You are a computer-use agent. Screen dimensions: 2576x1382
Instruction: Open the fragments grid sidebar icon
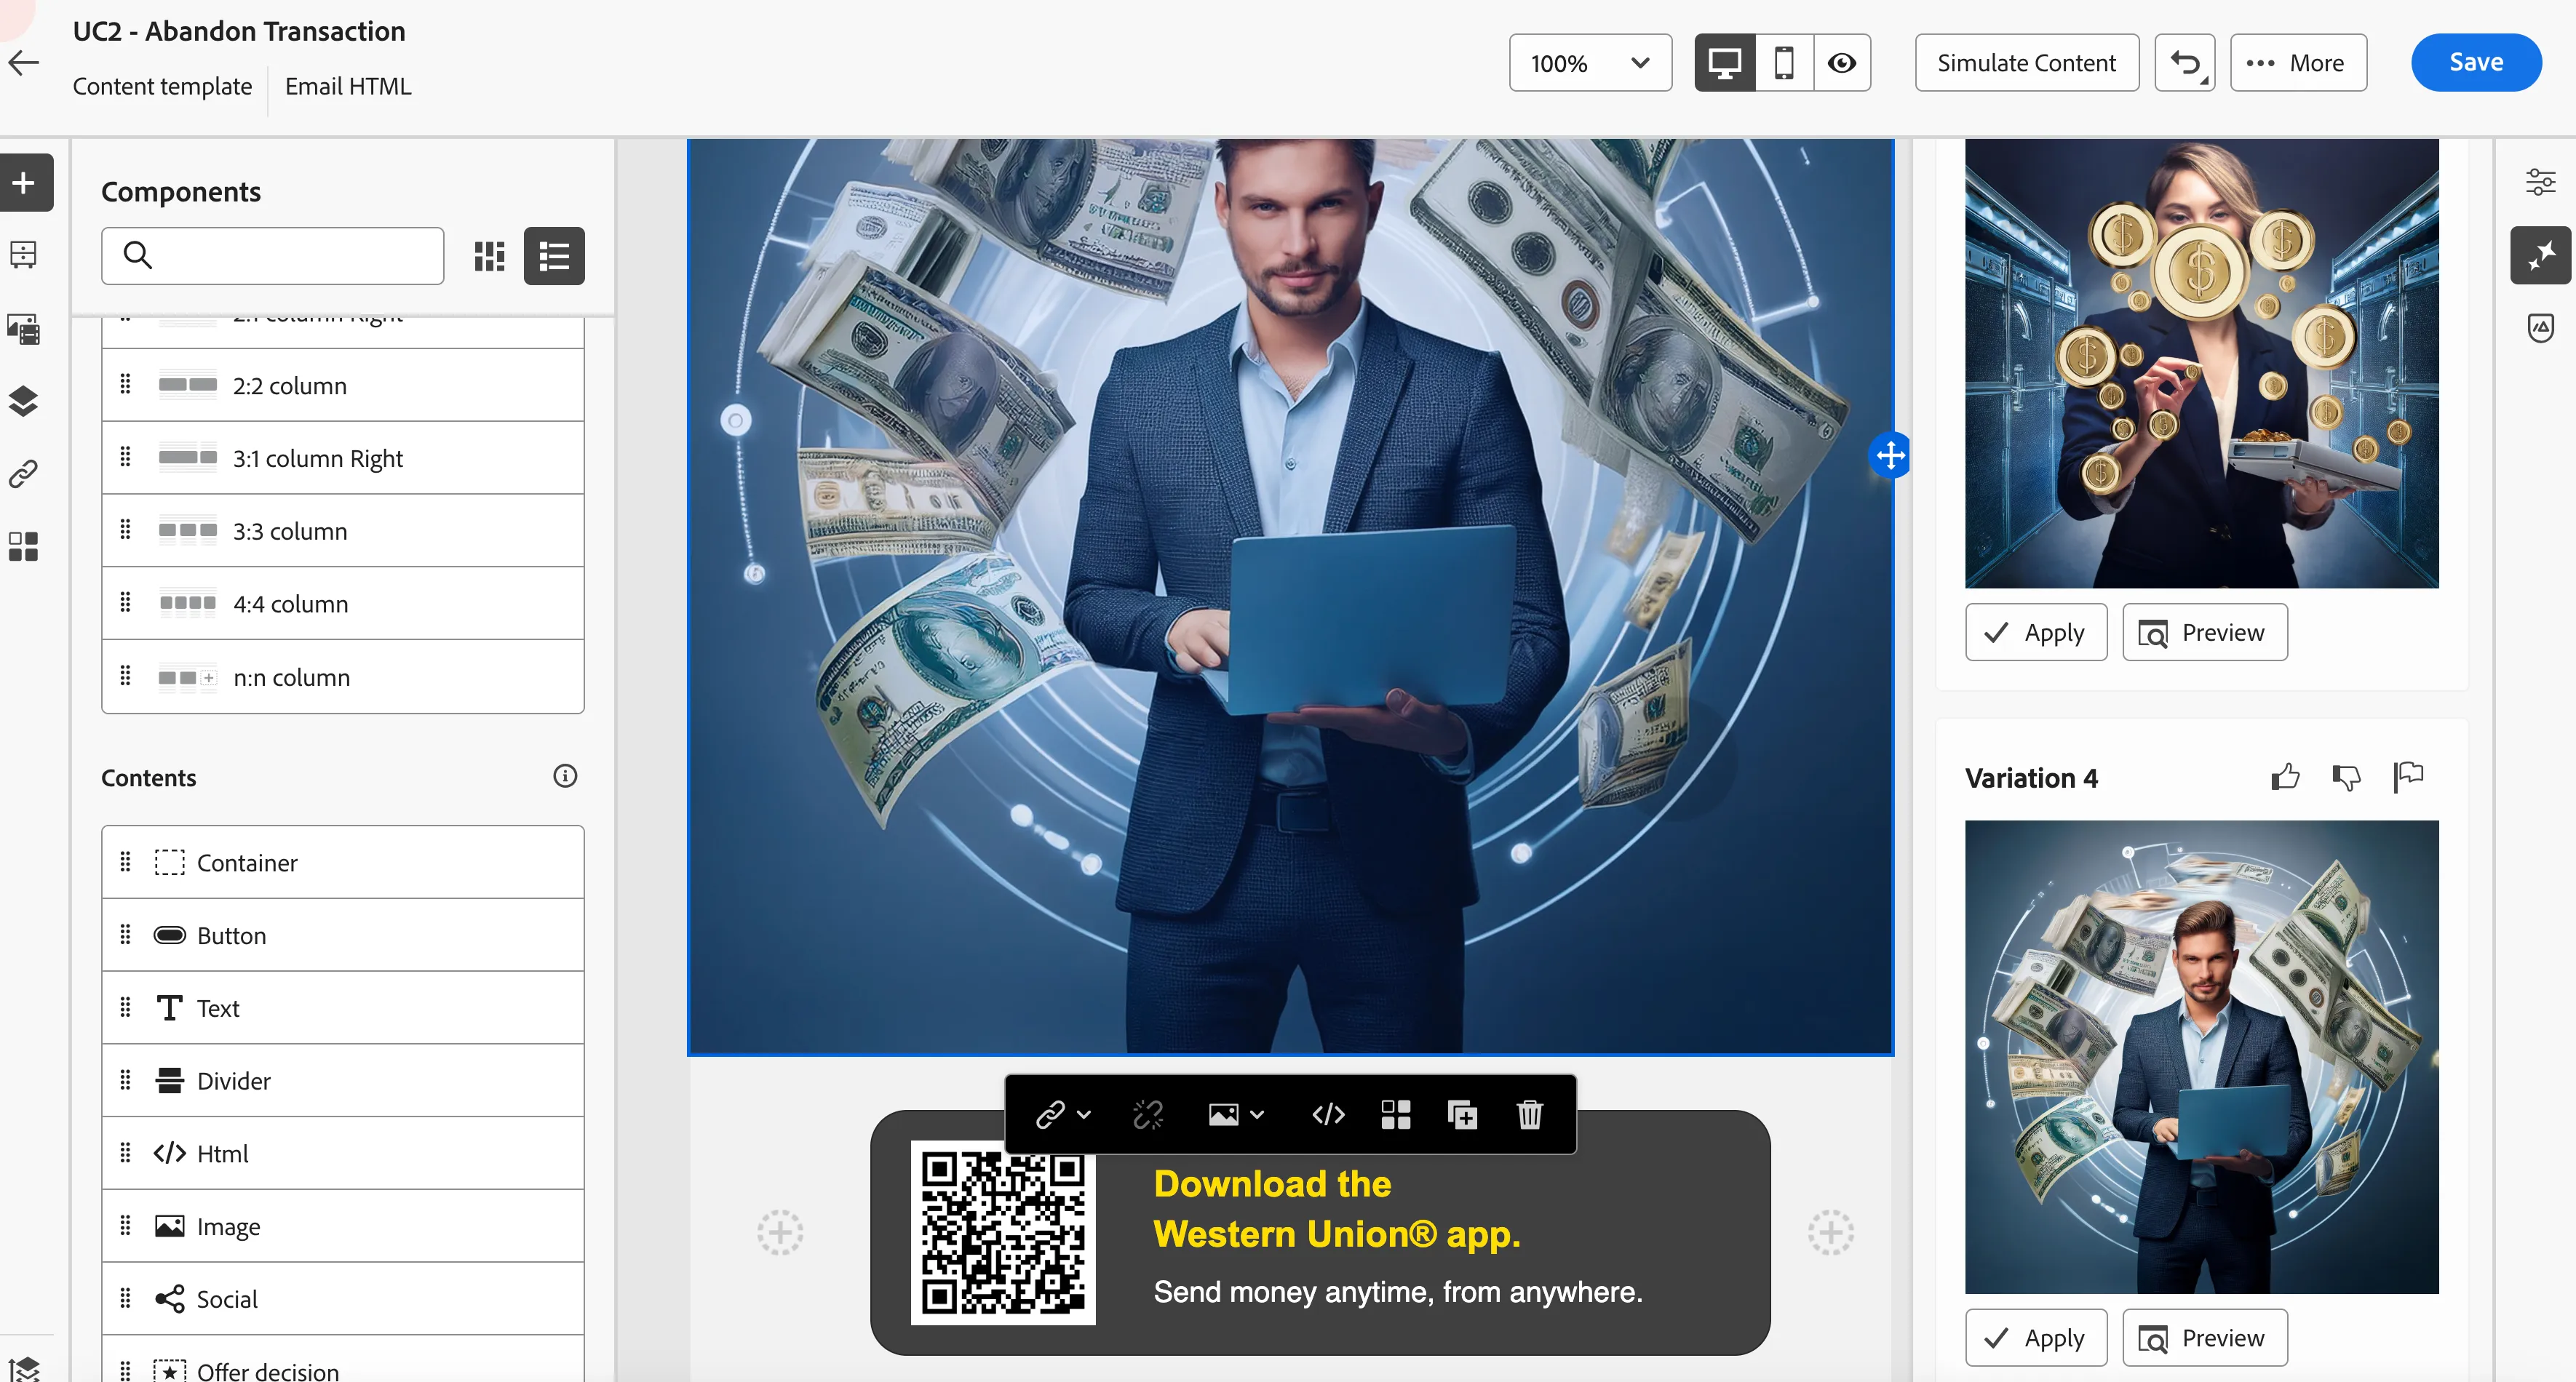coord(23,546)
